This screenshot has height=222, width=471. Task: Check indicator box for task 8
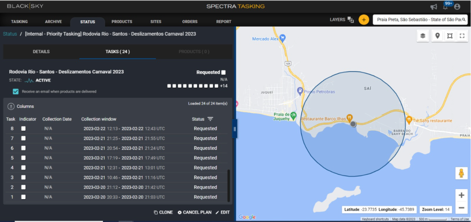pos(23,128)
